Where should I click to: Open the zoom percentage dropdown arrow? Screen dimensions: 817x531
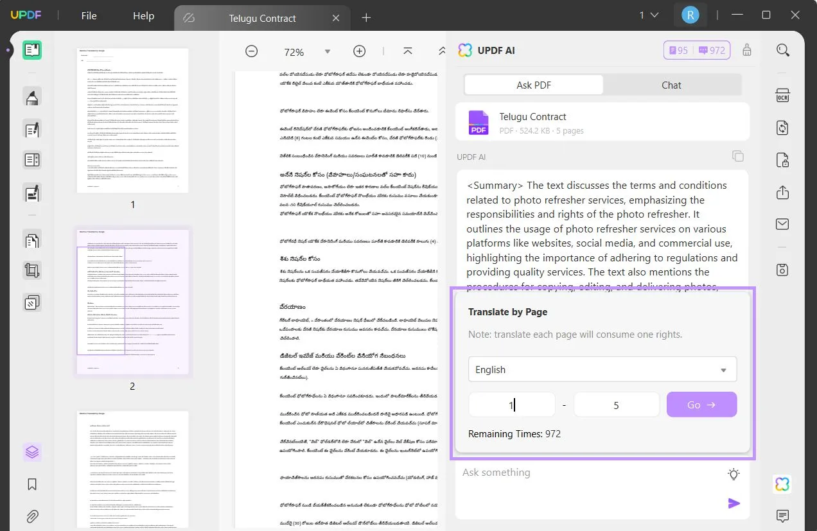coord(328,51)
